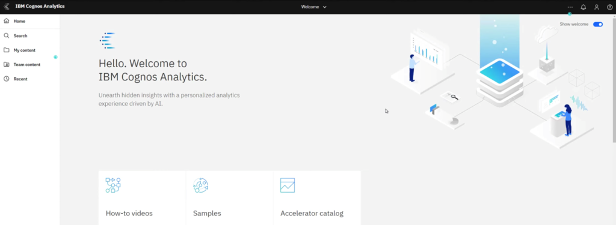
Task: Click the teal hint dot beside Team content
Action: pyautogui.click(x=55, y=57)
